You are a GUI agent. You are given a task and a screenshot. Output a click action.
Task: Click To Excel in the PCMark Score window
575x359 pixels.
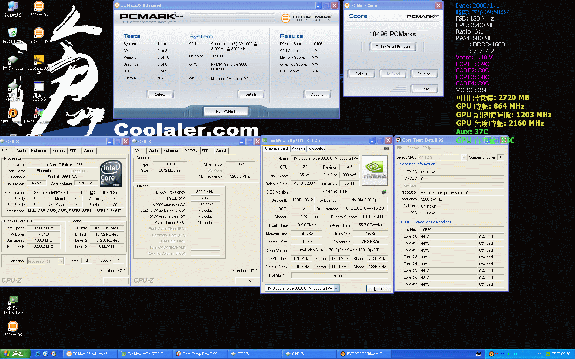click(393, 74)
